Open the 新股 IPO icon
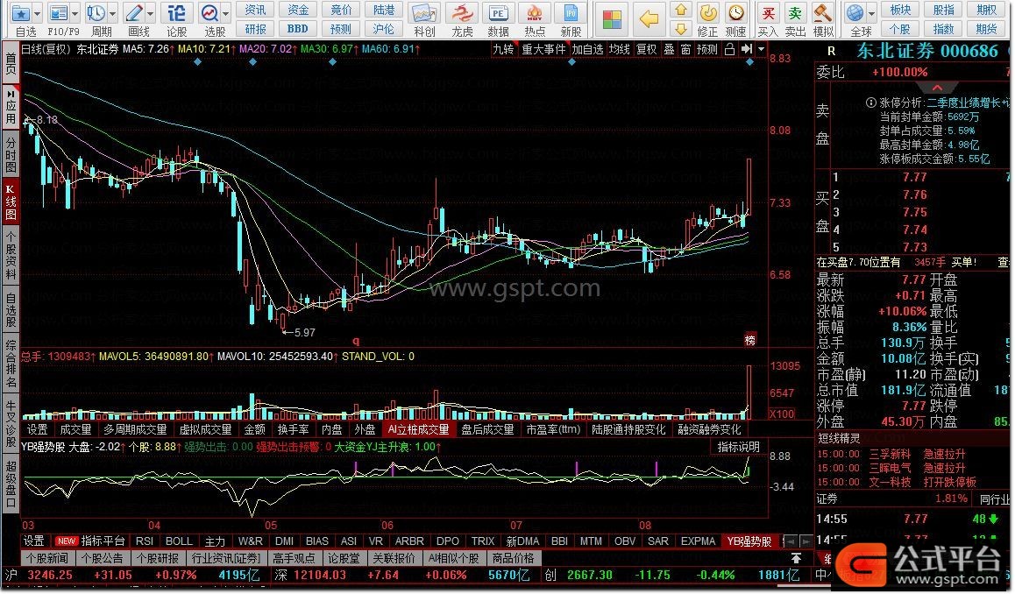Image resolution: width=1015 pixels, height=594 pixels. [x=571, y=14]
